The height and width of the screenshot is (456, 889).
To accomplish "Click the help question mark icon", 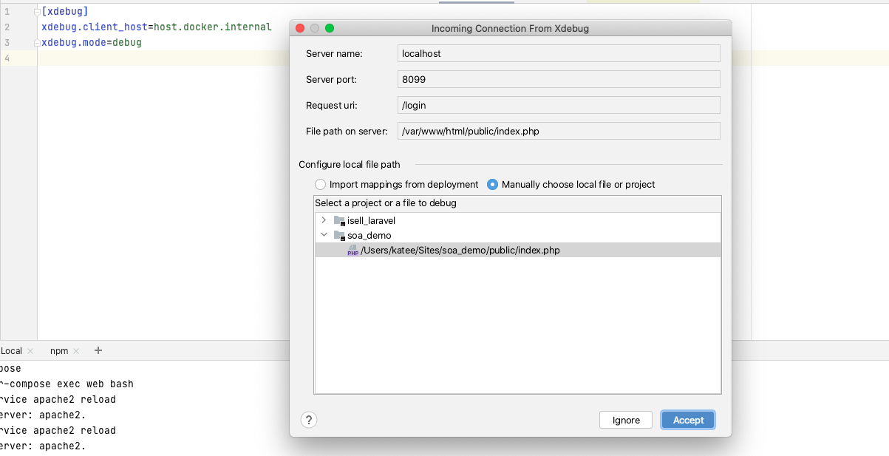I will [309, 420].
